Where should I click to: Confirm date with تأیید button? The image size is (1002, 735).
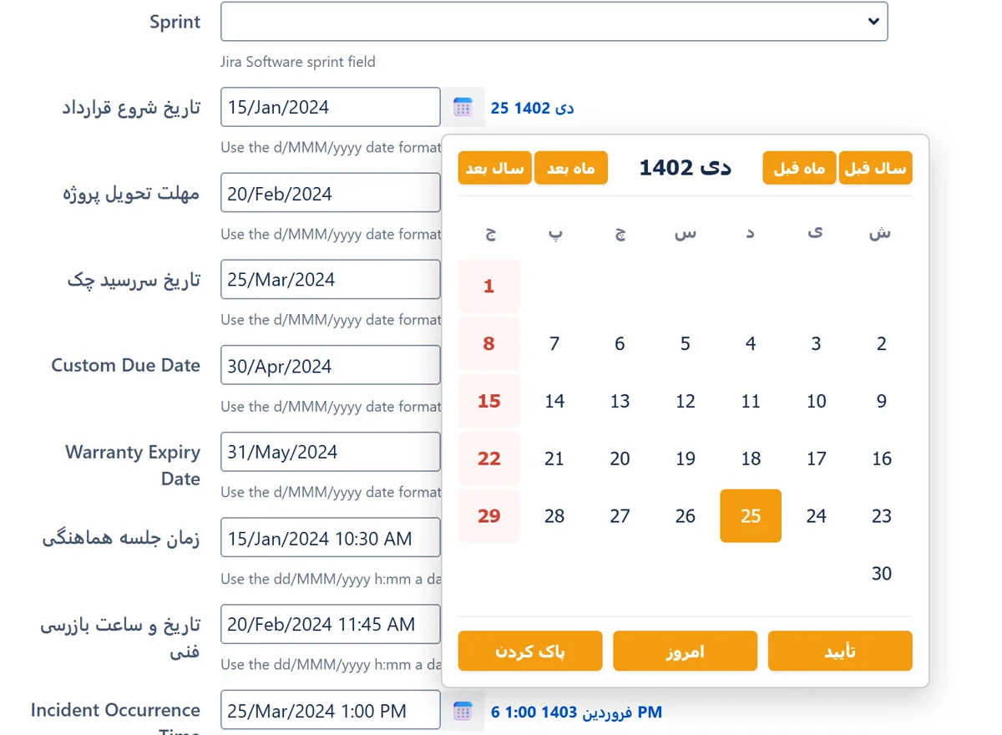(840, 651)
